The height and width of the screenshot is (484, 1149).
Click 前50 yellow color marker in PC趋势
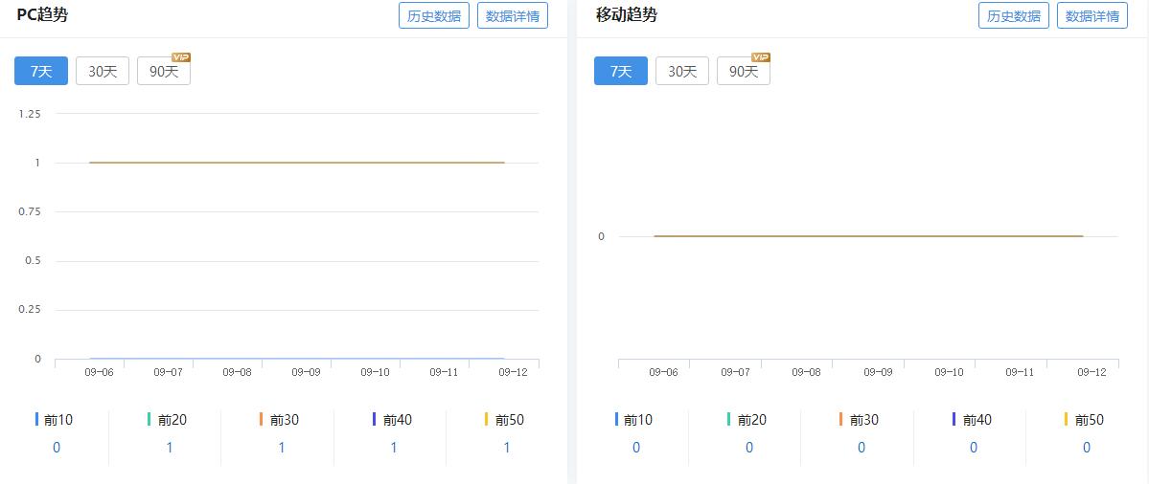point(487,419)
